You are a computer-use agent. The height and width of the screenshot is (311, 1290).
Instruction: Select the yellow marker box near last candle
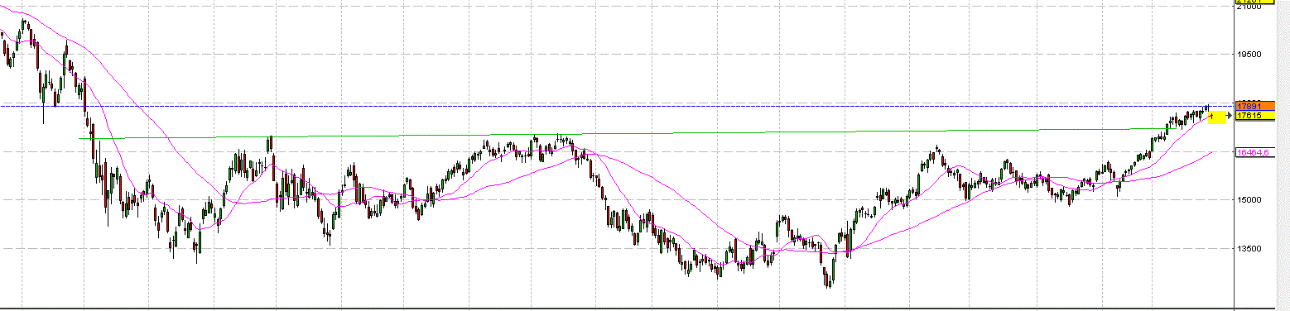(1216, 117)
